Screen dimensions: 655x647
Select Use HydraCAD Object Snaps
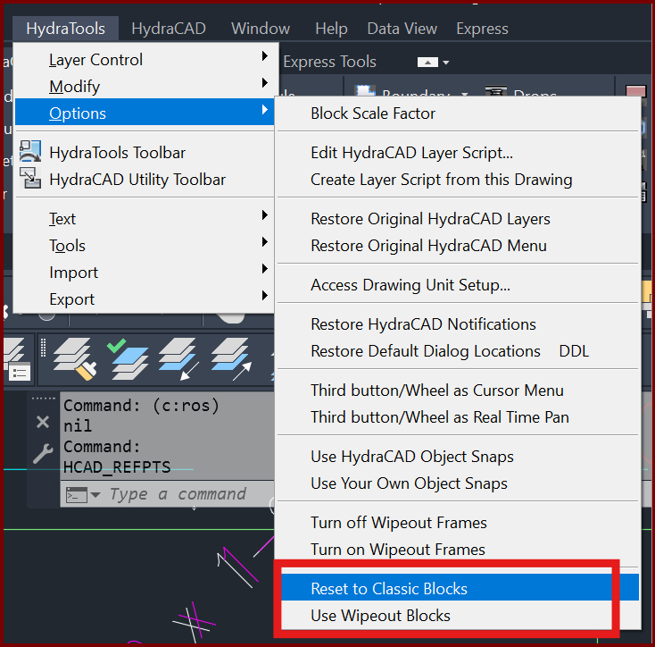coord(411,457)
